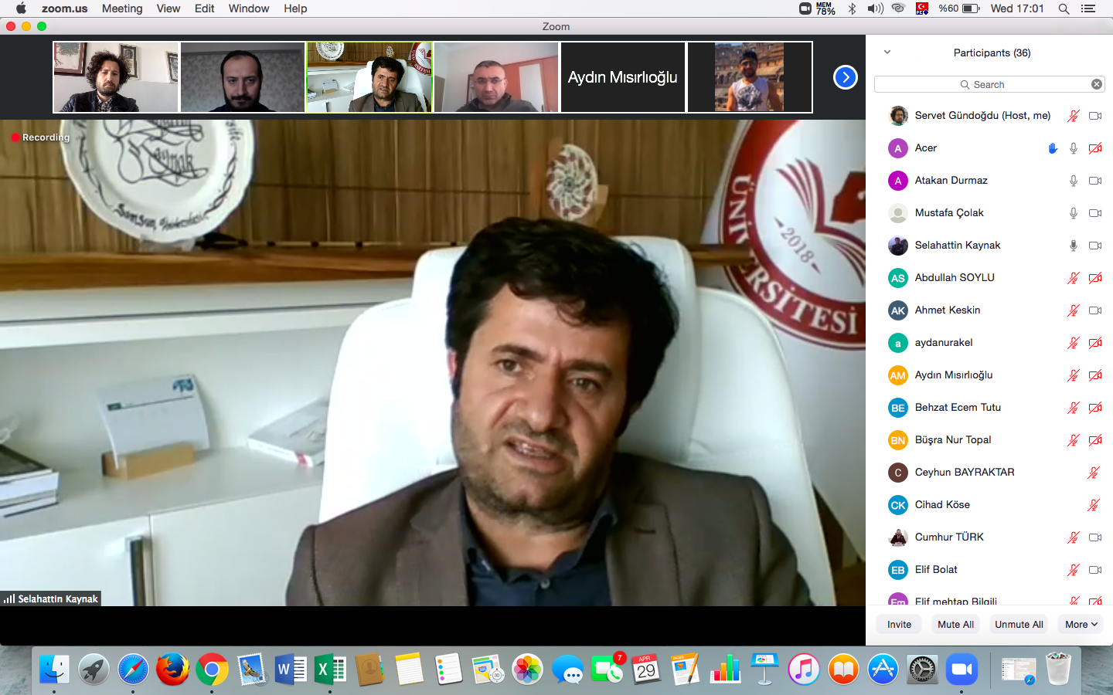The height and width of the screenshot is (695, 1113).
Task: Open Microsoft Excel from the Dock
Action: (x=330, y=670)
